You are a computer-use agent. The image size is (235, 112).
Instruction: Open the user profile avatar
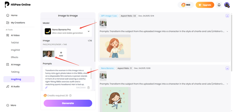[x=227, y=5]
